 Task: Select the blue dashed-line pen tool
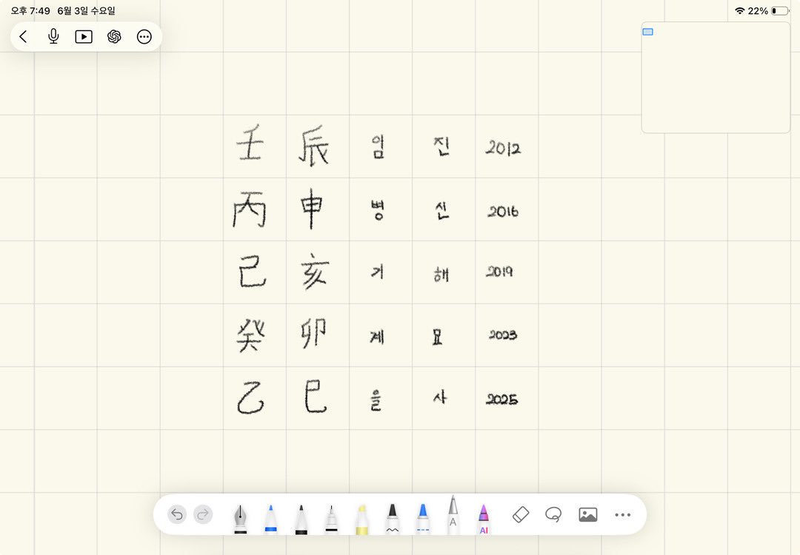coord(422,518)
